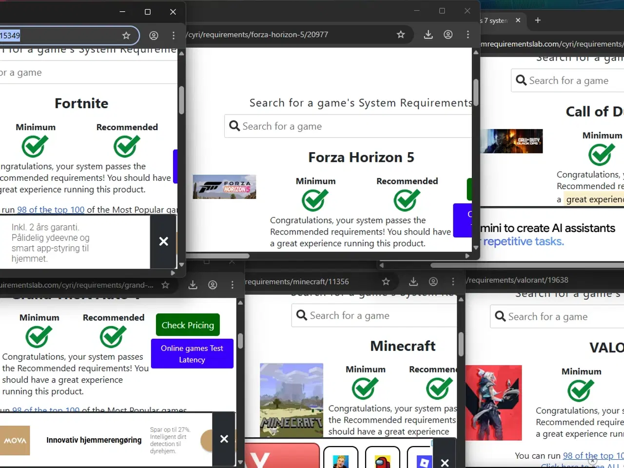Close the MOVA 'Innovativ hjemmerengøring' ad
Screen dimensions: 624x468
pyautogui.click(x=224, y=439)
